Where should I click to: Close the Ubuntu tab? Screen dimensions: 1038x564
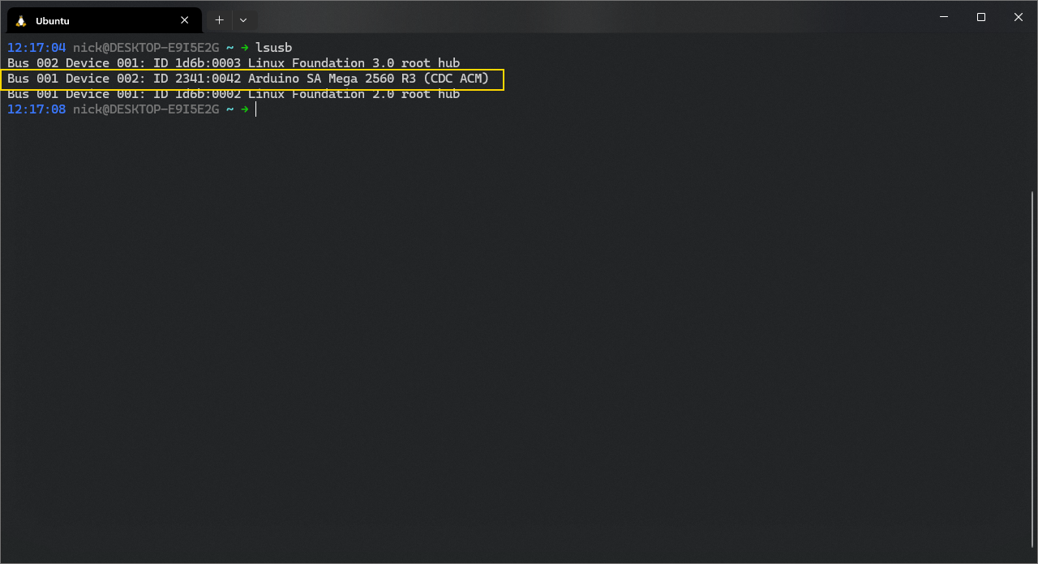pyautogui.click(x=185, y=20)
